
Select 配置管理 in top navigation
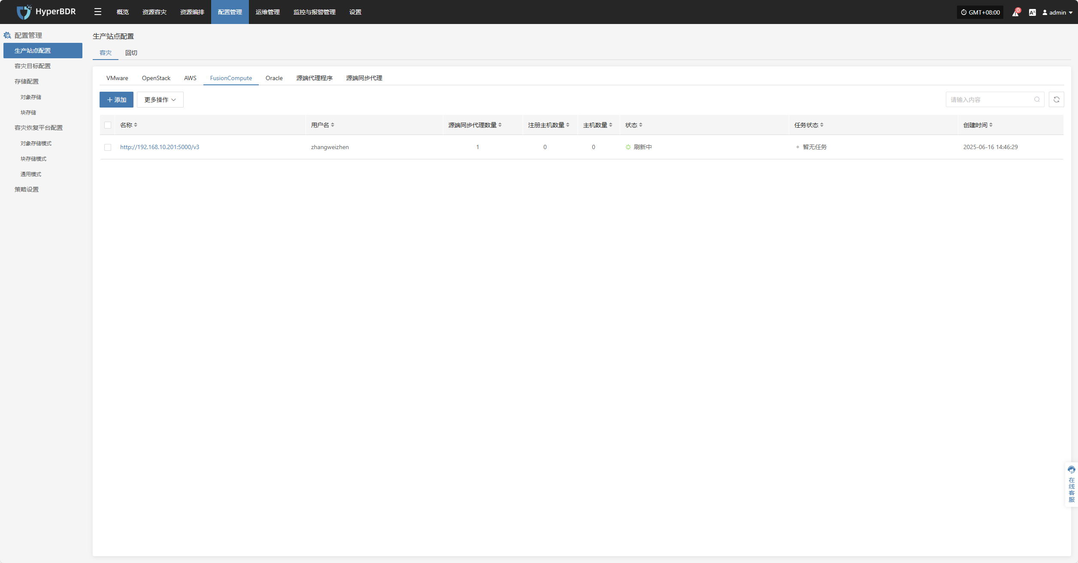point(230,12)
